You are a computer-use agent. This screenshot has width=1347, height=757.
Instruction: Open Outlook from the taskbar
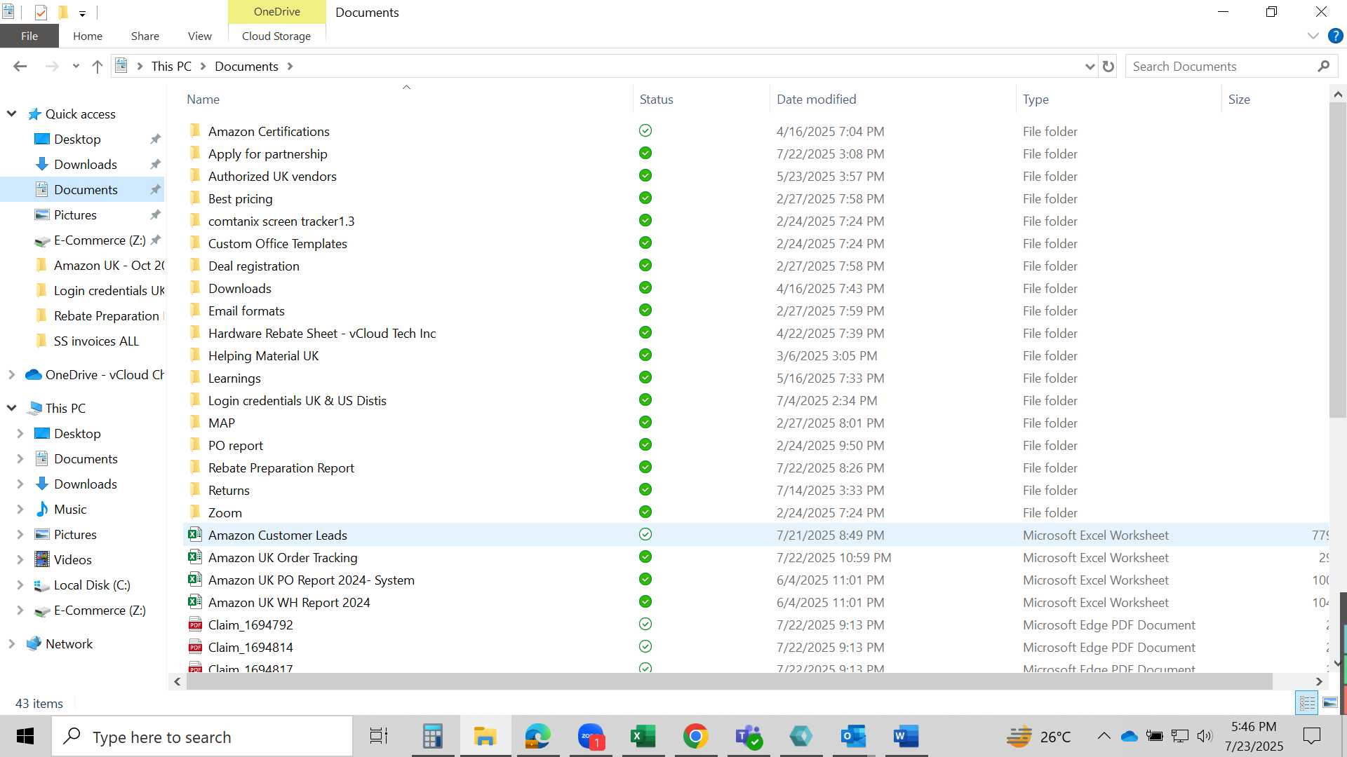click(x=853, y=736)
